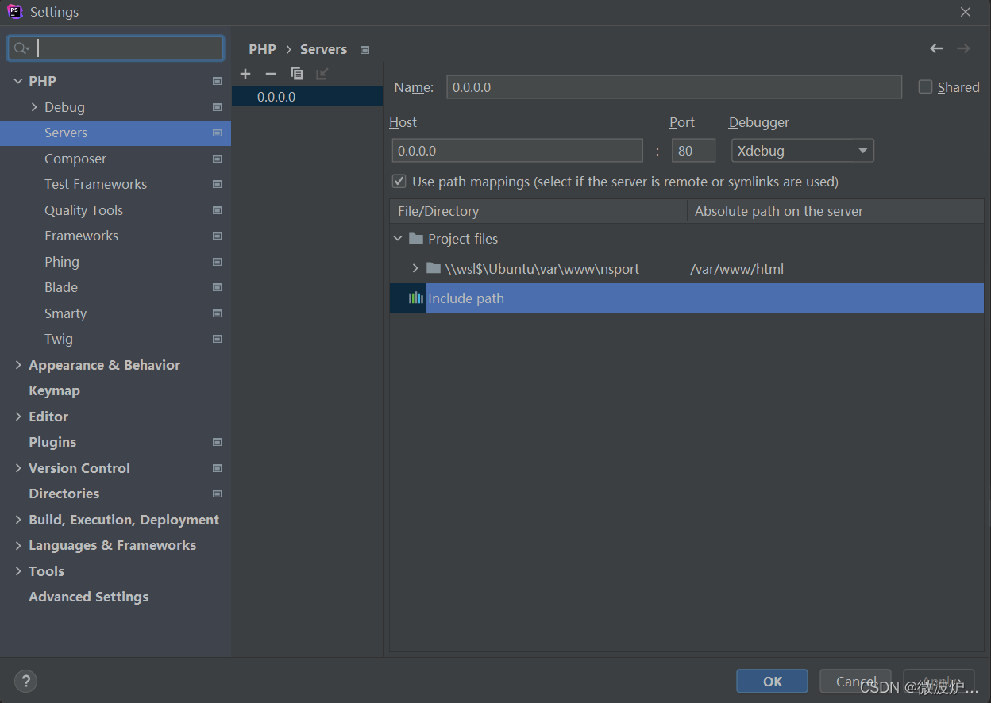Navigate back with the left arrow
The width and height of the screenshot is (991, 703).
[937, 48]
